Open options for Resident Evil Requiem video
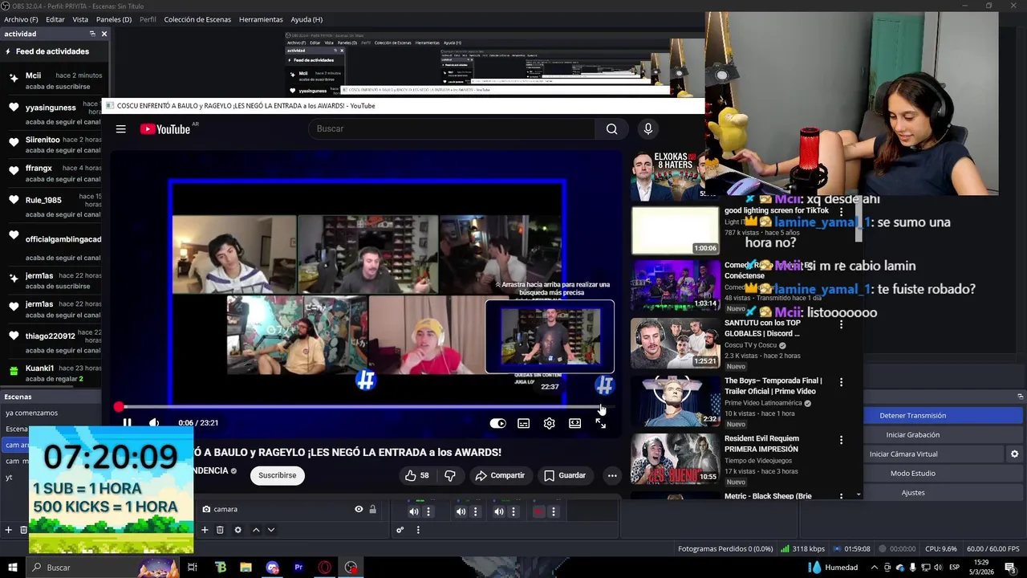Screen dimensions: 1027x578 pyautogui.click(x=841, y=440)
